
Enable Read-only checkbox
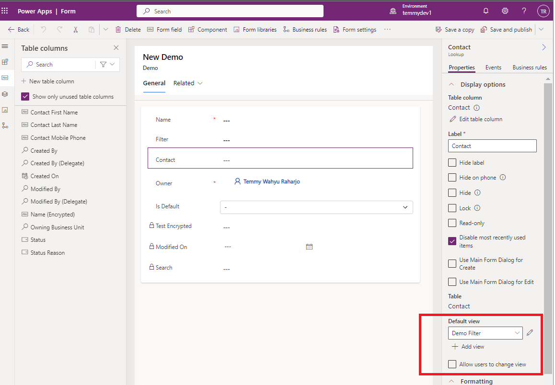tap(452, 223)
